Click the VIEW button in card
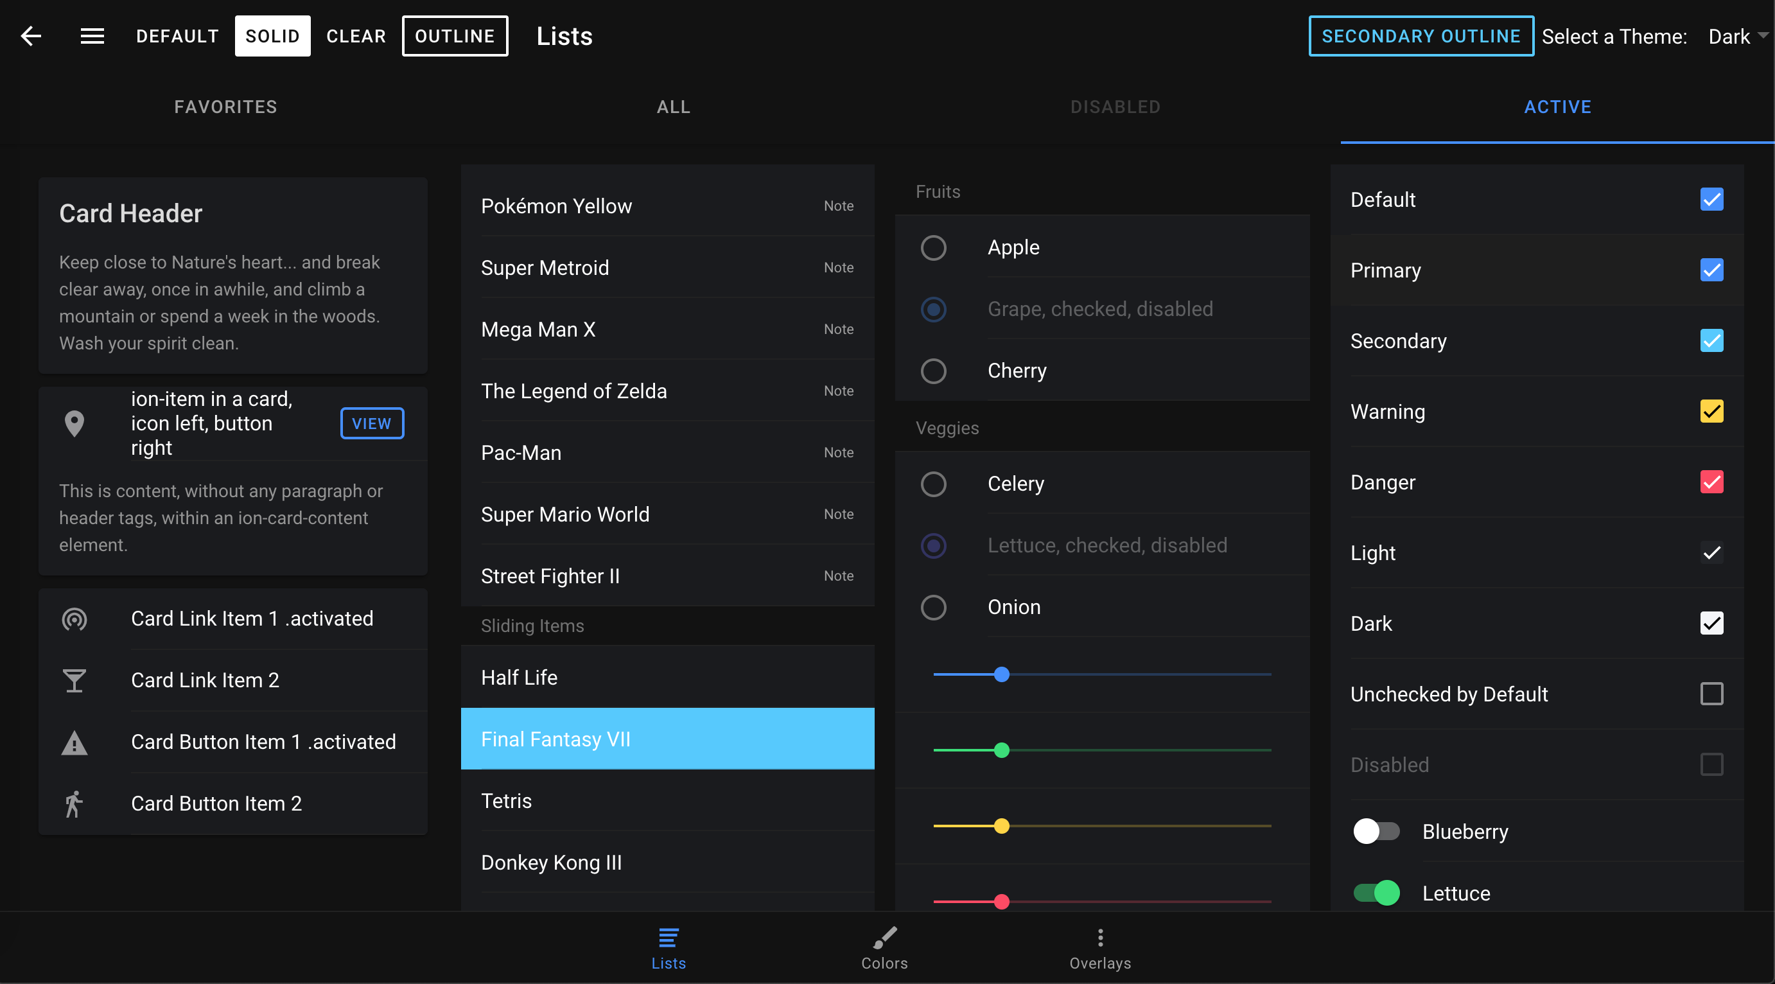Image resolution: width=1775 pixels, height=984 pixels. [371, 423]
